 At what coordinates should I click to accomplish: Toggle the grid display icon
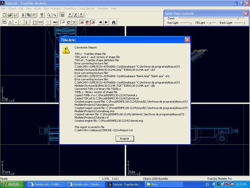pos(62,15)
